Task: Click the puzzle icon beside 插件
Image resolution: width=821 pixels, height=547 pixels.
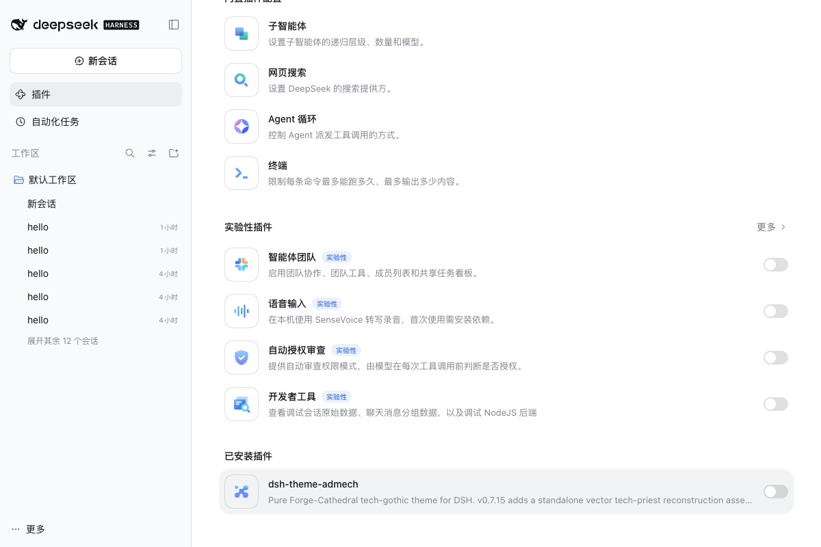Action: (21, 94)
